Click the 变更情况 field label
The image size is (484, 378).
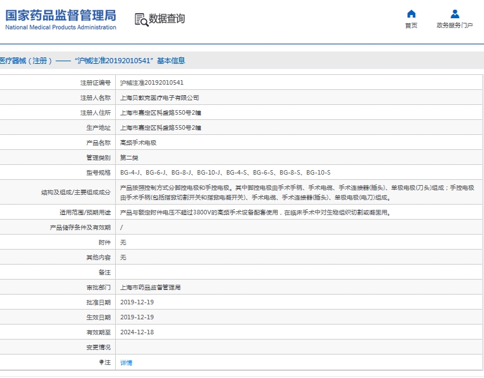(98, 347)
